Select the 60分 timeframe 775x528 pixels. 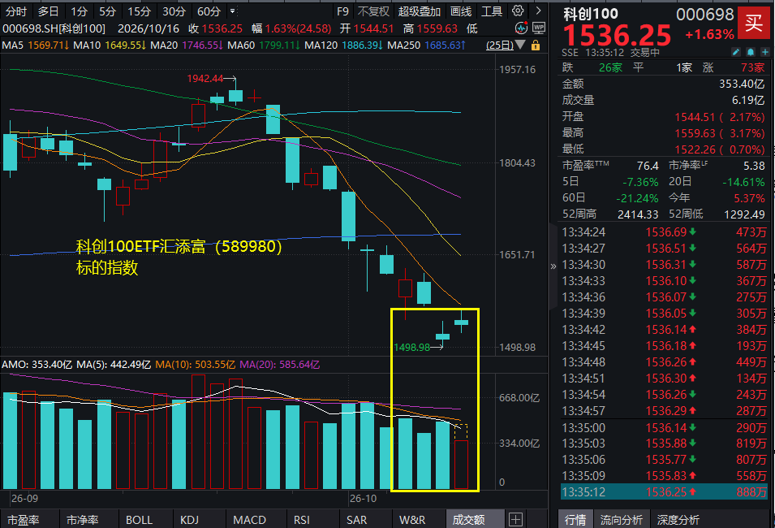click(x=209, y=11)
